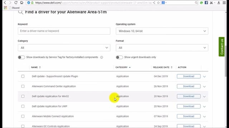Click the green WhatsApp extension icon
Screen dimensions: 229x128
click(x=201, y=2)
